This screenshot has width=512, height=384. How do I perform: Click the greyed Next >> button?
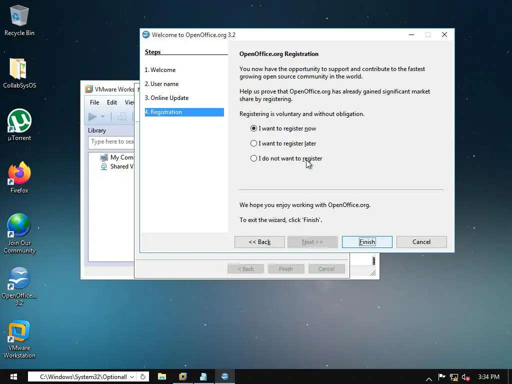pyautogui.click(x=312, y=242)
